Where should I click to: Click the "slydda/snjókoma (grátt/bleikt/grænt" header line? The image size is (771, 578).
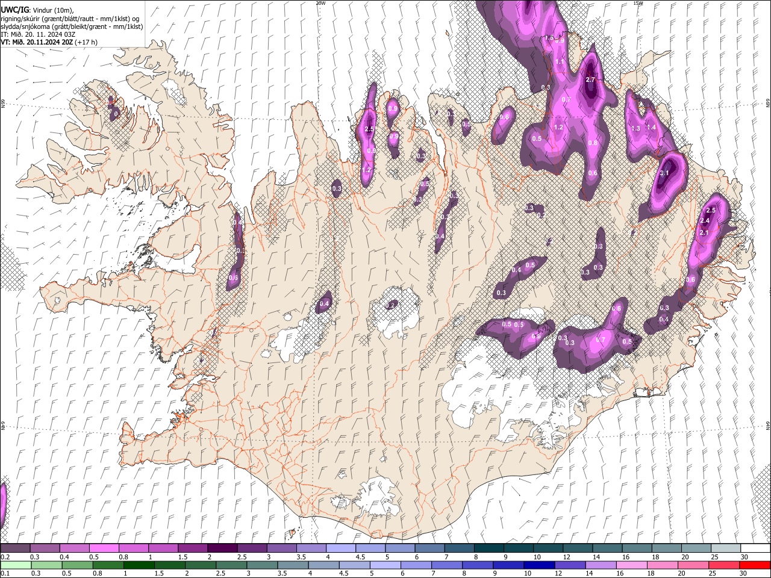(x=72, y=26)
